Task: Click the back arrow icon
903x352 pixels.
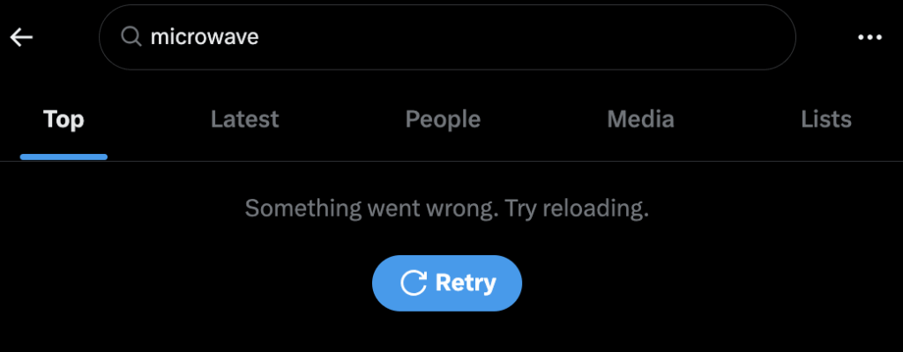Action: pyautogui.click(x=21, y=37)
